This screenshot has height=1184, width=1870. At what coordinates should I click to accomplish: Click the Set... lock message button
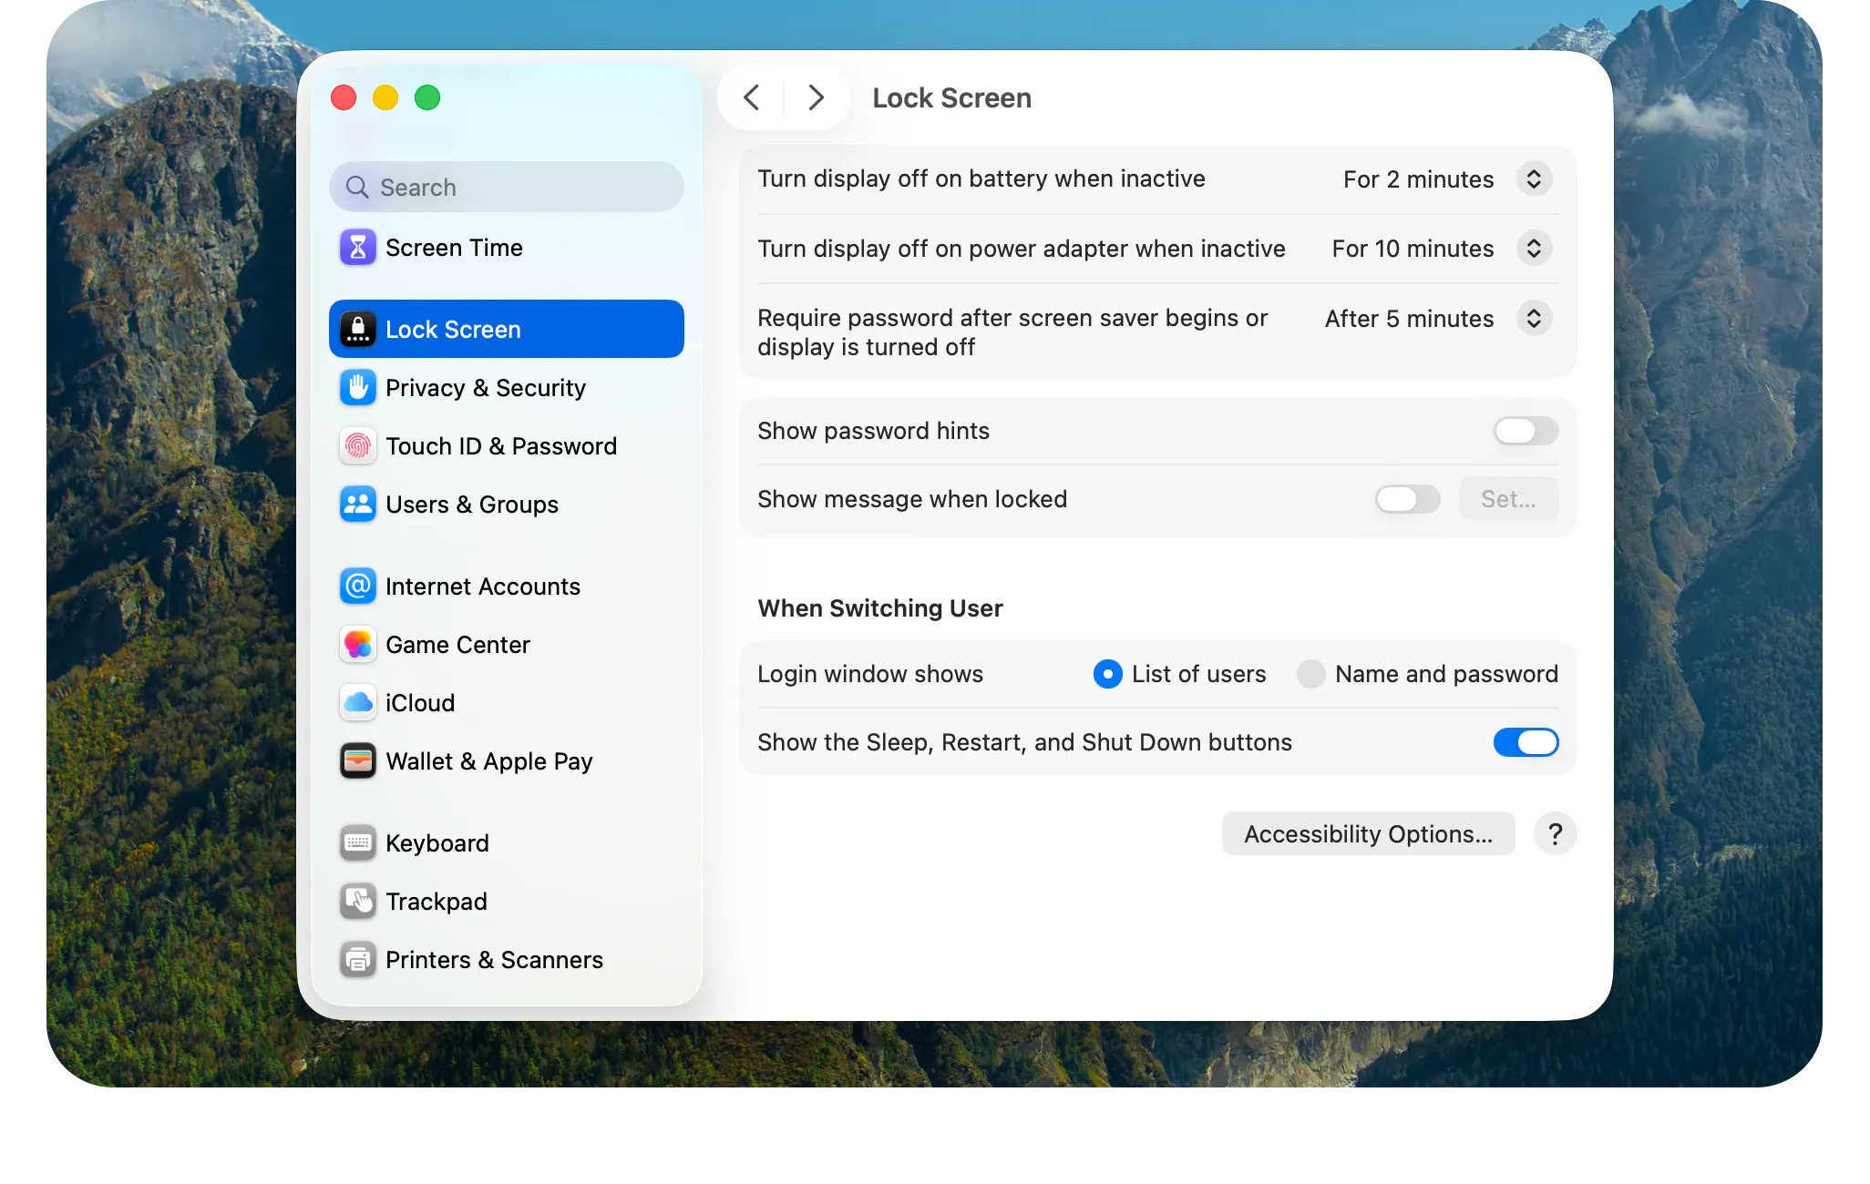pos(1508,499)
